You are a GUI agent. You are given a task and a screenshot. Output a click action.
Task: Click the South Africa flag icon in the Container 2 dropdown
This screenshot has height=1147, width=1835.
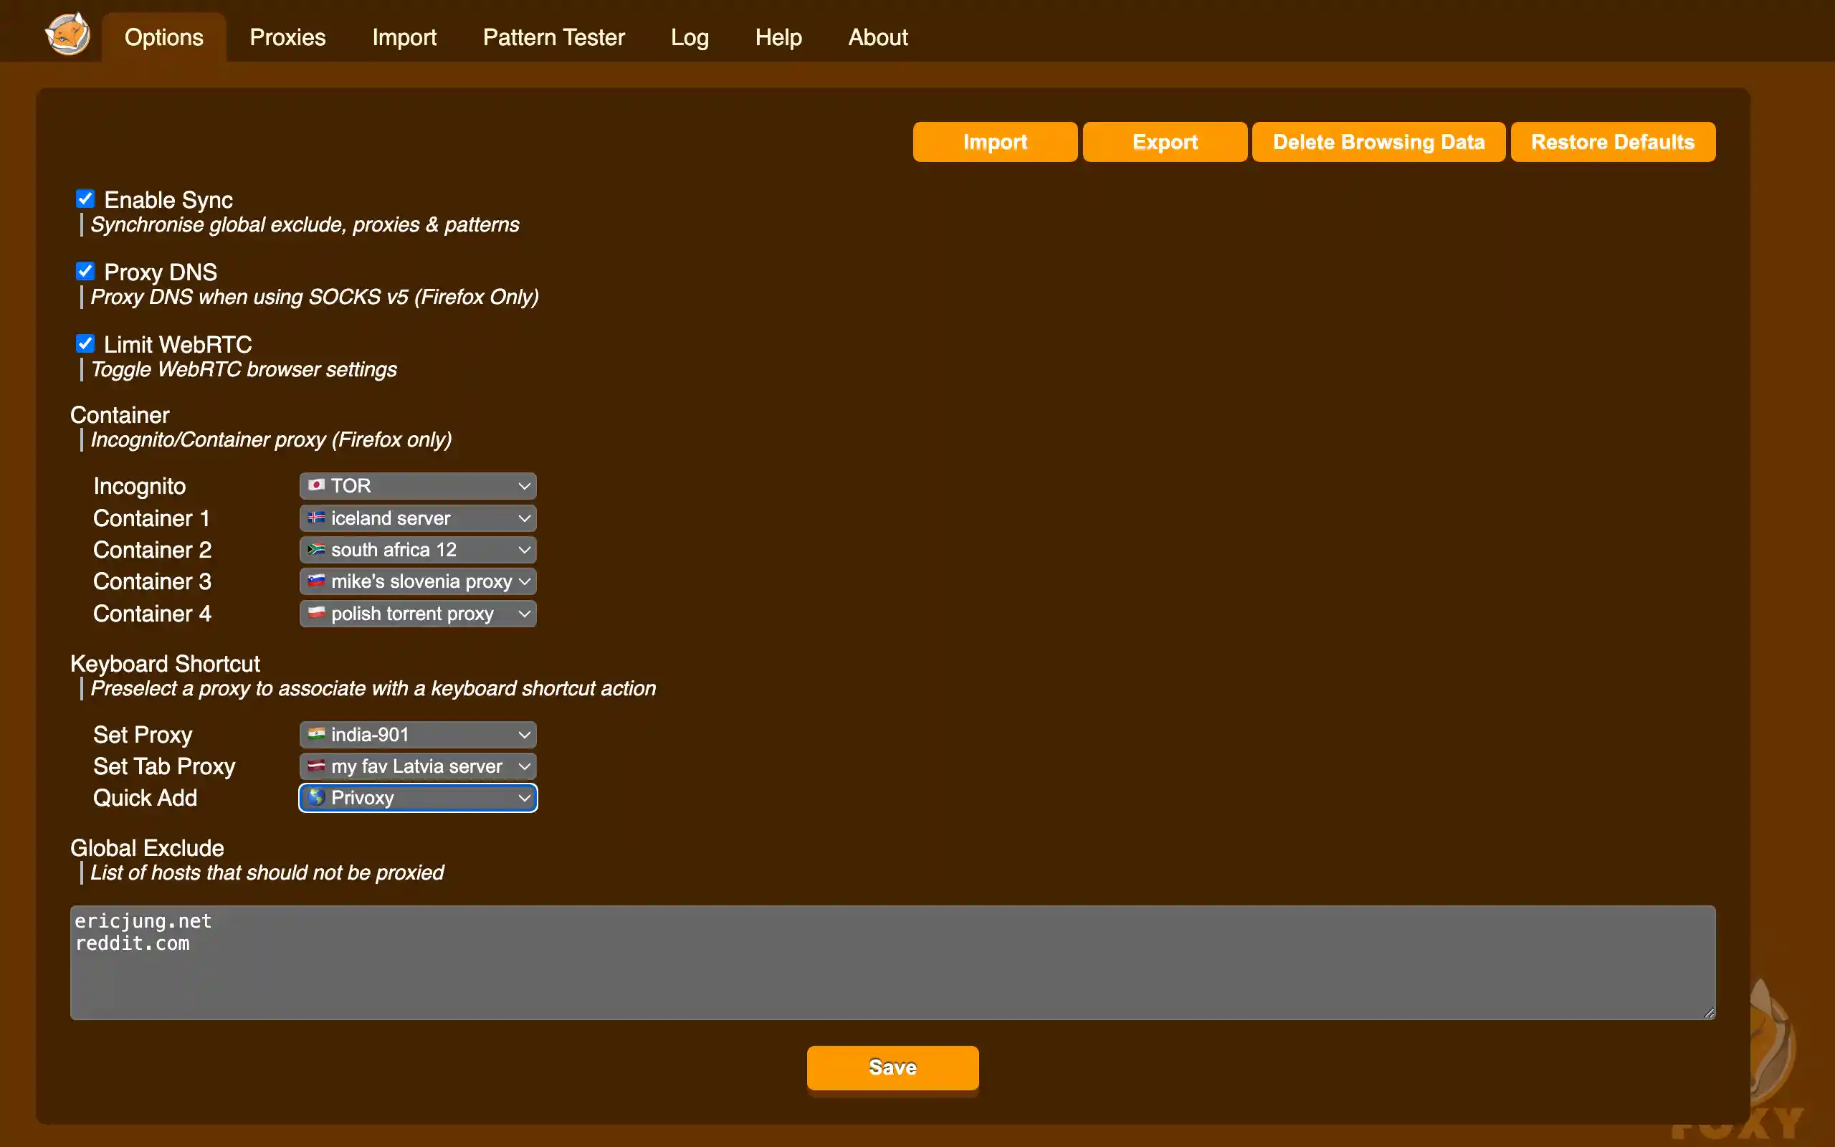click(316, 549)
